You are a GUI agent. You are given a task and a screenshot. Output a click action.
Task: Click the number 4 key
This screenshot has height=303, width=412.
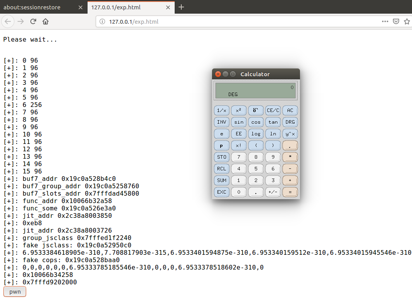pos(238,169)
